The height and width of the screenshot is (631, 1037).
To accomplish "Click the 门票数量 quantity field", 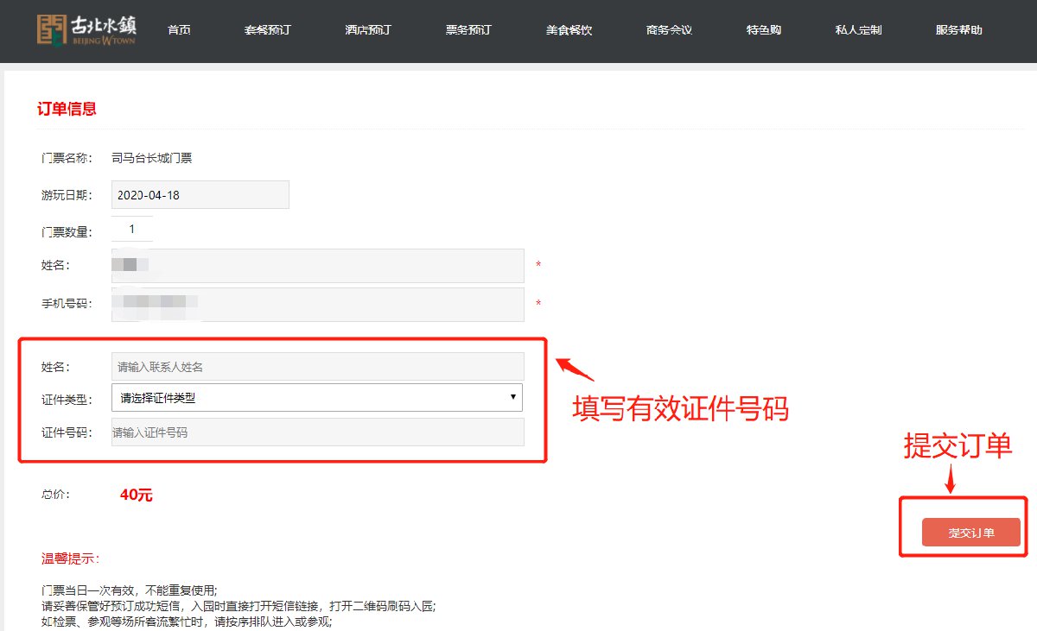I will 132,230.
